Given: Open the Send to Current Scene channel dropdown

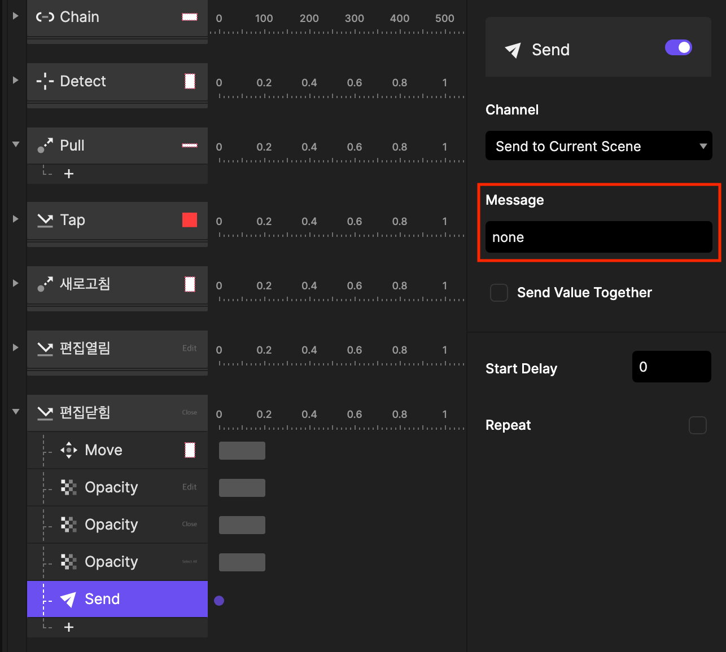Looking at the screenshot, I should coord(599,146).
